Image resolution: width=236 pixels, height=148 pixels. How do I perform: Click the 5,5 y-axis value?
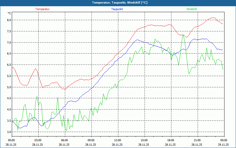pyautogui.click(x=9, y=76)
